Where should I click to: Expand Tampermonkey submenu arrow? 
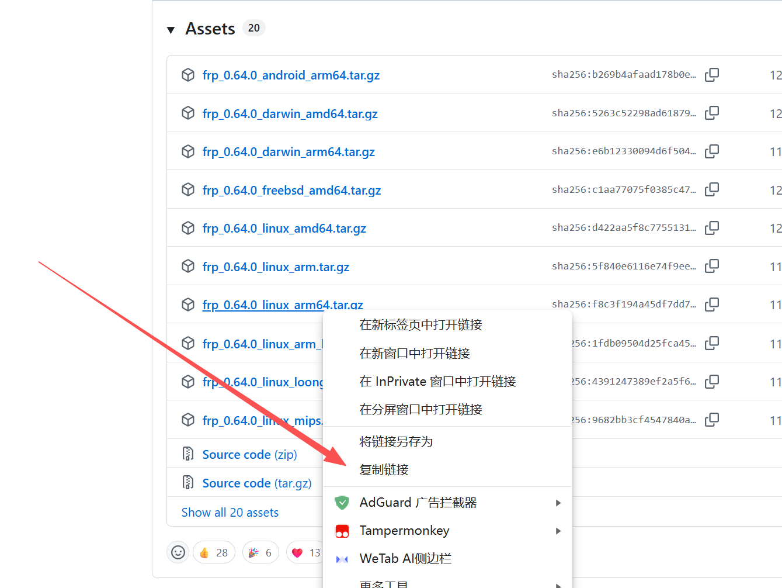558,531
